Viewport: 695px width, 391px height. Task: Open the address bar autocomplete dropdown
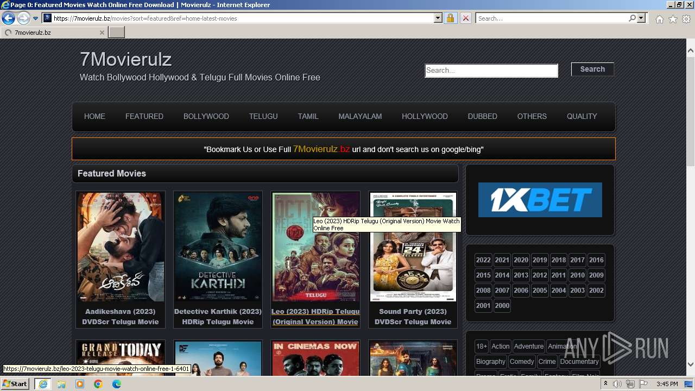click(438, 18)
